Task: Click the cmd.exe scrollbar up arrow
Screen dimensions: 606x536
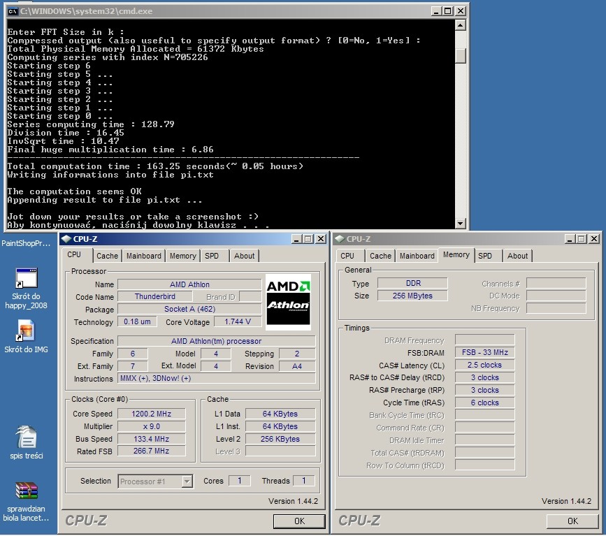Action: [461, 25]
